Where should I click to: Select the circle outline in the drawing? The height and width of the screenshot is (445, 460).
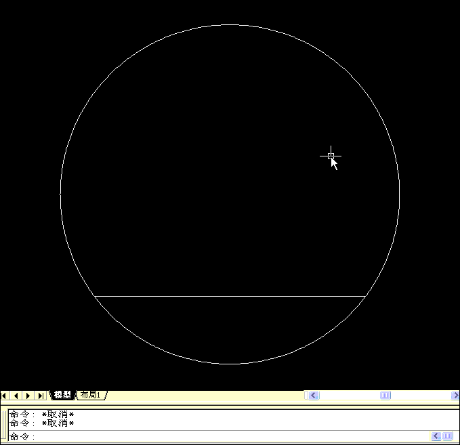click(230, 25)
